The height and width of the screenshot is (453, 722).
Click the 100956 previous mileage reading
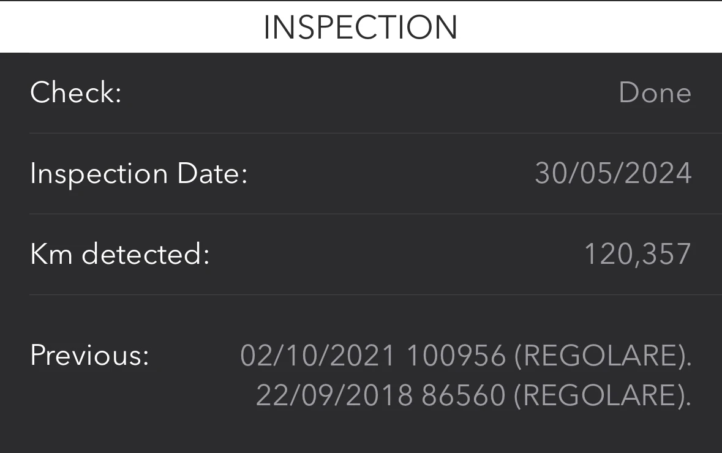(x=456, y=356)
